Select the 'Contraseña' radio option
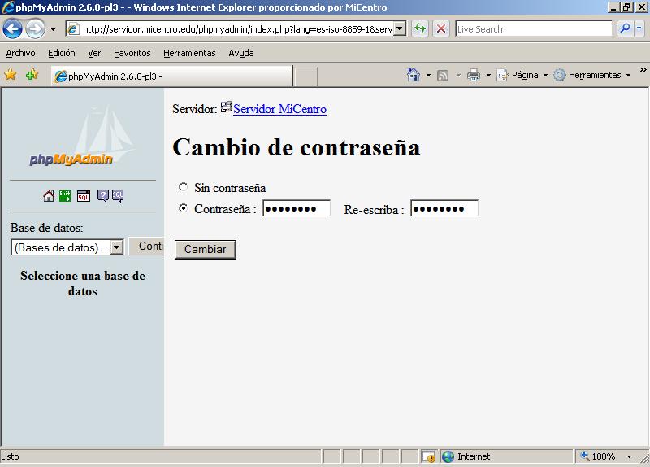This screenshot has height=467, width=650. pos(183,208)
